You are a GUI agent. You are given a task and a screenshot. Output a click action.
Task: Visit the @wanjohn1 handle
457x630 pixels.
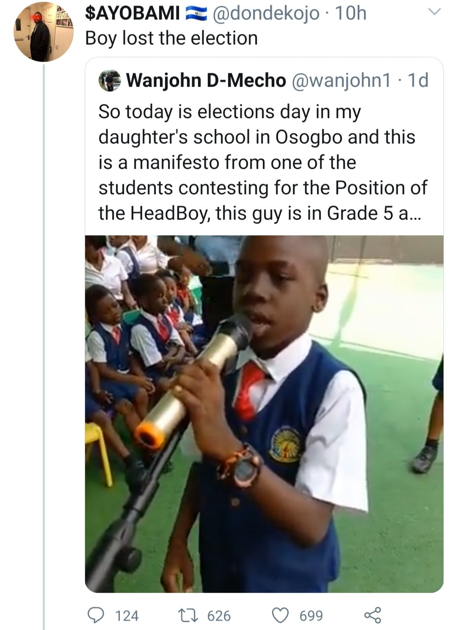(341, 80)
